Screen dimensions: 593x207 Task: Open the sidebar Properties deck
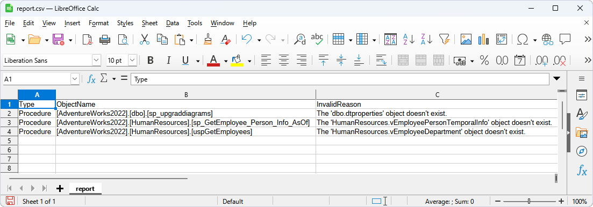pos(582,95)
